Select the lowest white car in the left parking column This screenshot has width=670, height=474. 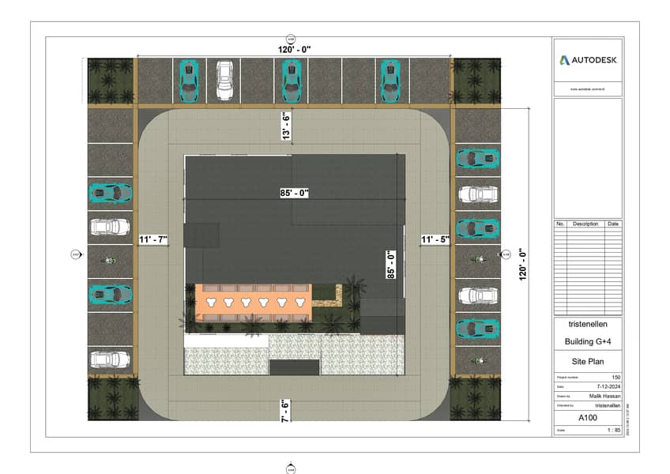click(110, 360)
